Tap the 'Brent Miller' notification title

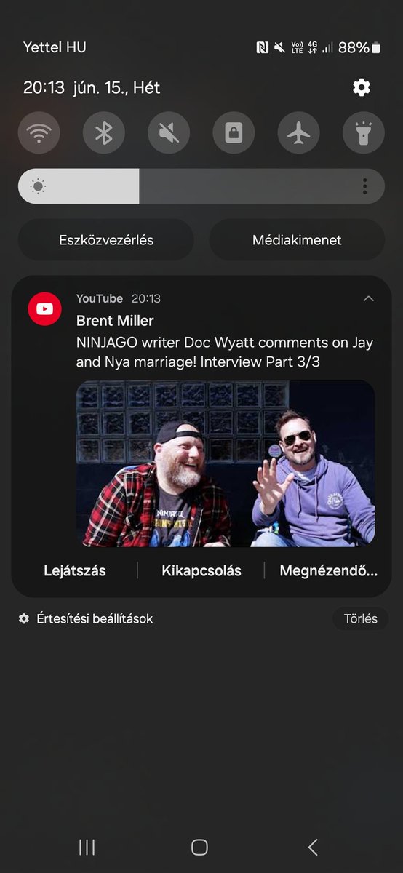(x=115, y=321)
